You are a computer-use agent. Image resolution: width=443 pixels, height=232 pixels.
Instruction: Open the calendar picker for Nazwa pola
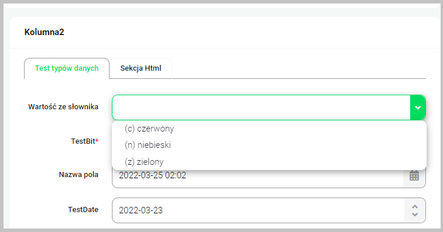414,175
